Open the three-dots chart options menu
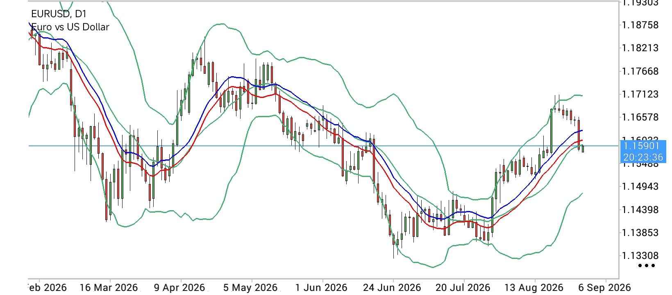Screen dimensions: 672x295 (x=647, y=265)
